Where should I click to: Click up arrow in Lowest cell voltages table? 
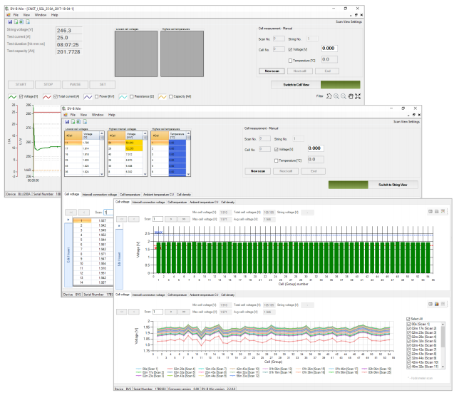pos(102,133)
